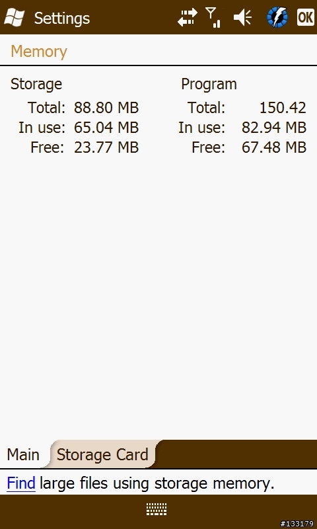Select Program total value 150.42
This screenshot has width=317, height=529.
pos(283,108)
